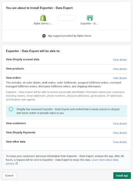
Task: Click the Alpha Serve store label
Action: click(x=43, y=23)
